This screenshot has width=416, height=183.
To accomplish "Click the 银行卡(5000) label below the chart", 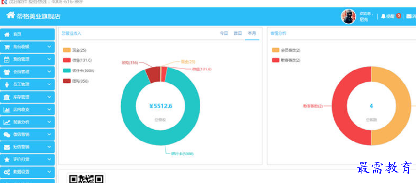I will (x=182, y=154).
